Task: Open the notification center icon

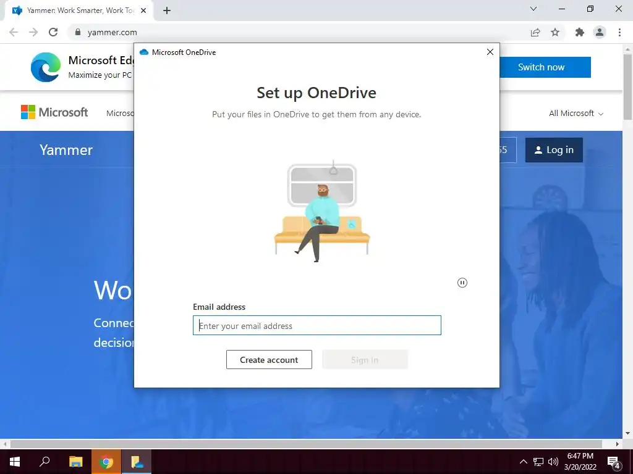Action: coord(614,462)
